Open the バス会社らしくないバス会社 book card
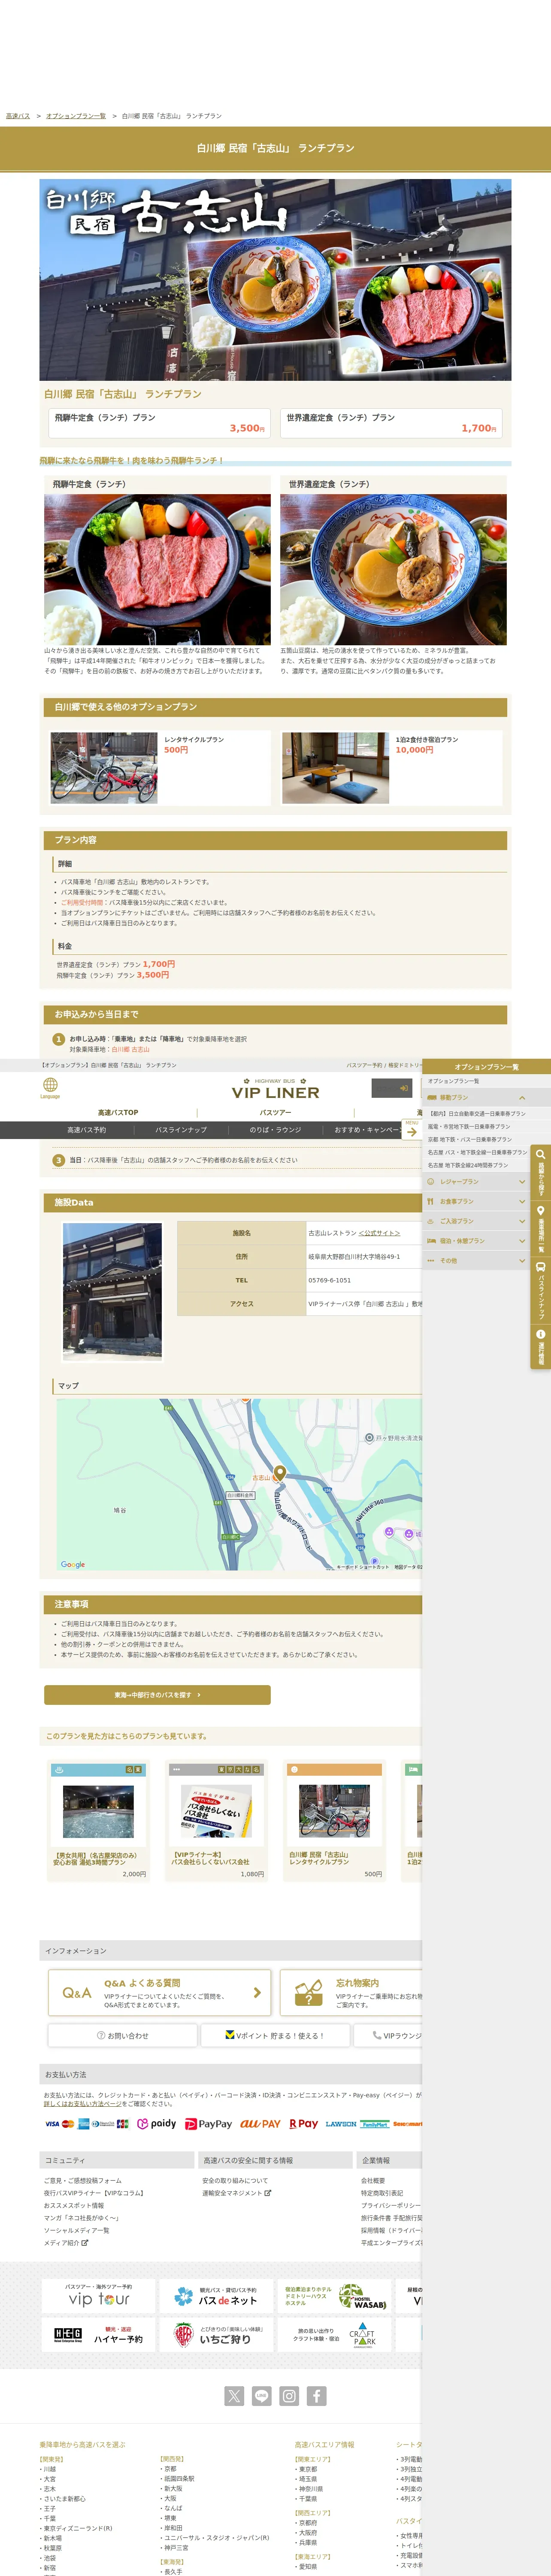The width and height of the screenshot is (551, 2576). pos(216,1821)
